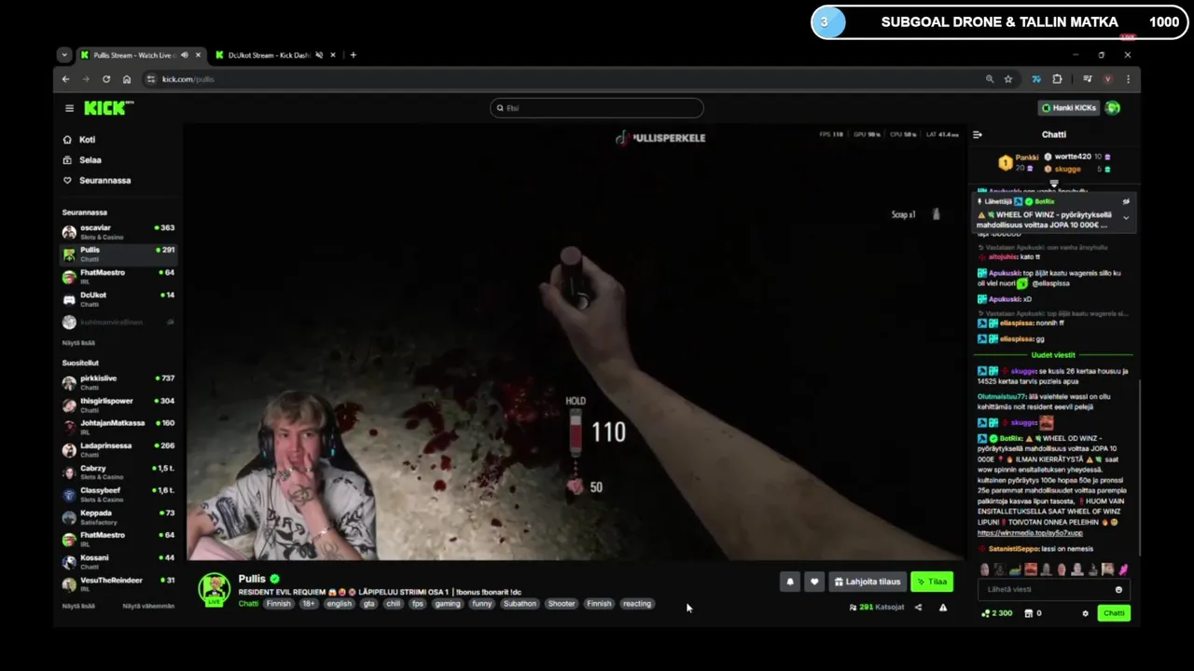
Task: Focus the Etsi search field
Action: (x=597, y=108)
